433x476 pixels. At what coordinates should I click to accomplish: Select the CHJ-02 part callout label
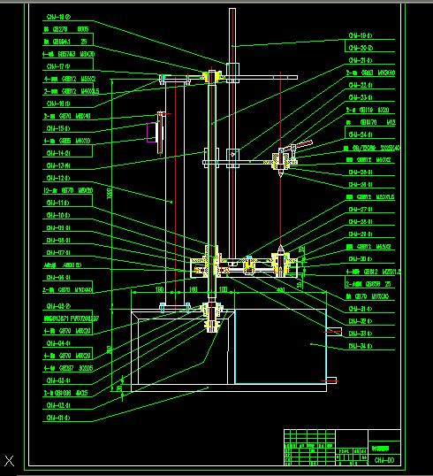coord(58,405)
